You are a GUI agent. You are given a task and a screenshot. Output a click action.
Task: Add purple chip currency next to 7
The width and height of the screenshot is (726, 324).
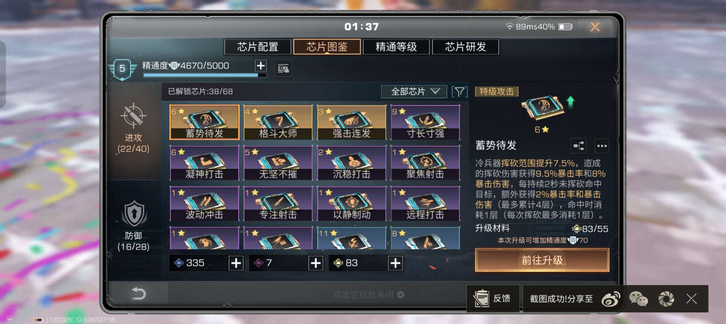(315, 263)
